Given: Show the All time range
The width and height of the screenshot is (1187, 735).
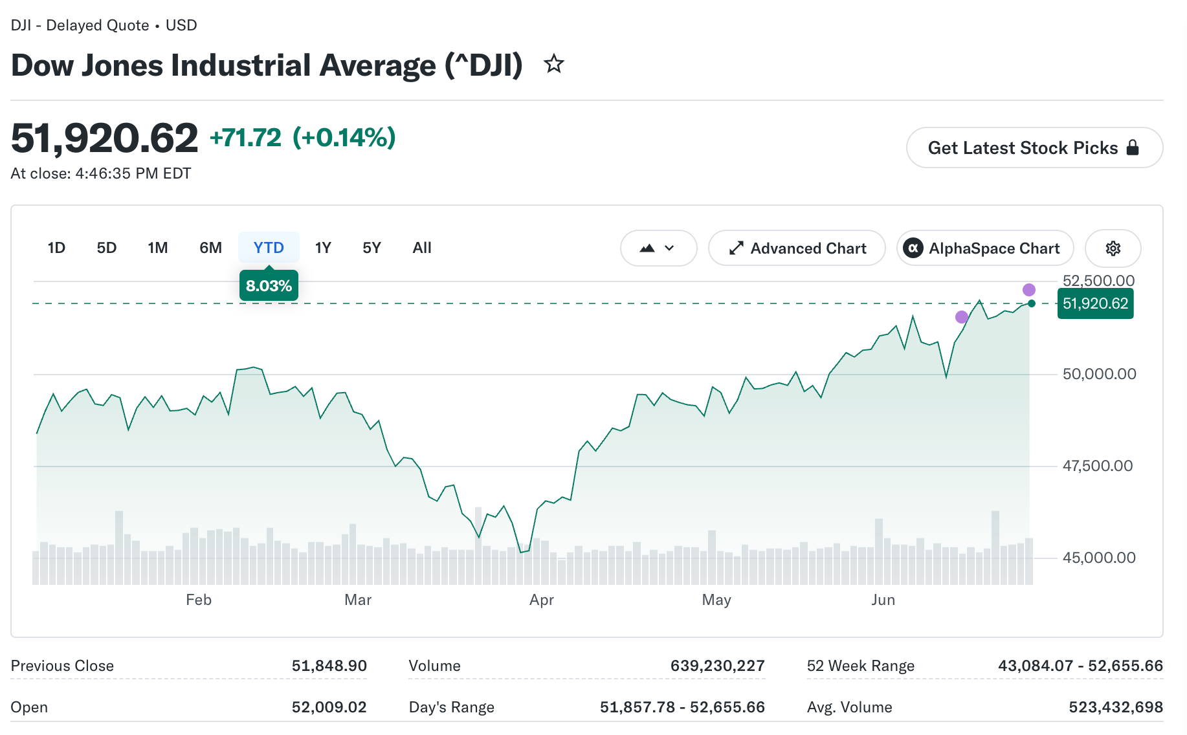Looking at the screenshot, I should coord(422,248).
